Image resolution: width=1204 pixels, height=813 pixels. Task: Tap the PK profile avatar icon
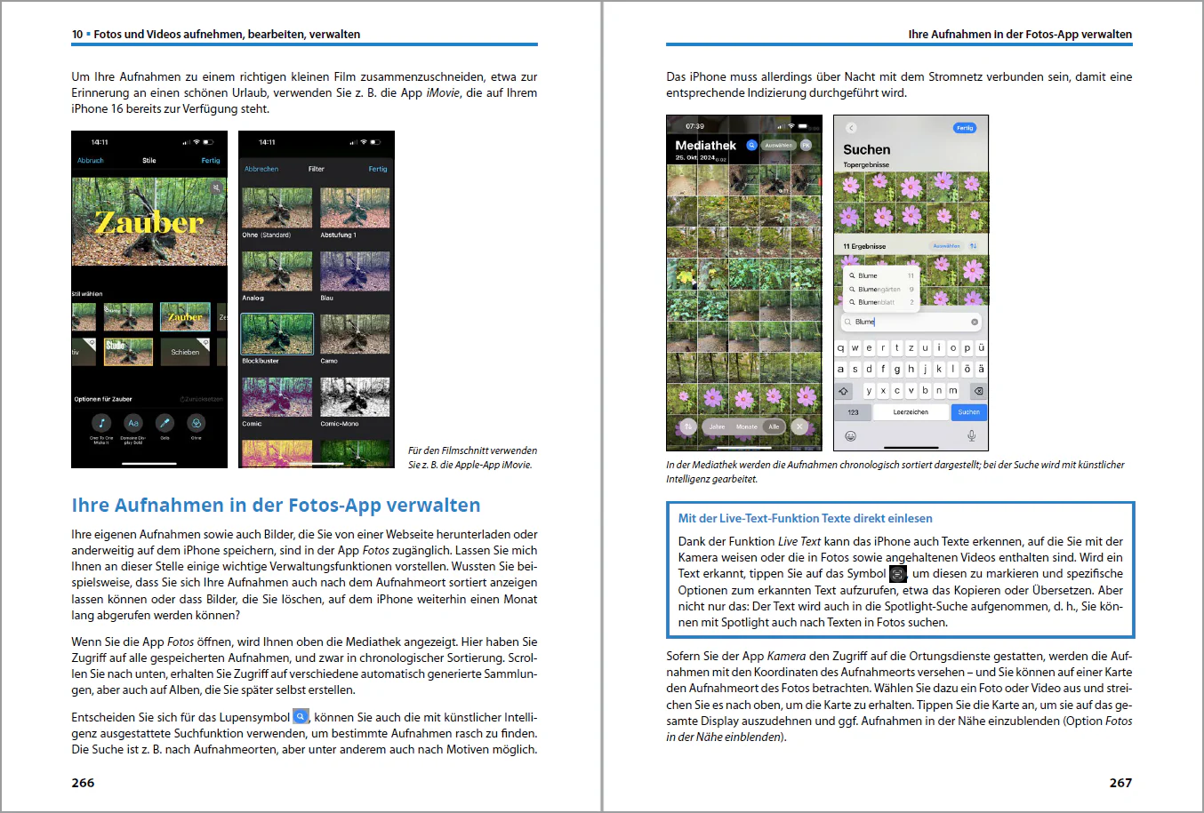pyautogui.click(x=806, y=145)
